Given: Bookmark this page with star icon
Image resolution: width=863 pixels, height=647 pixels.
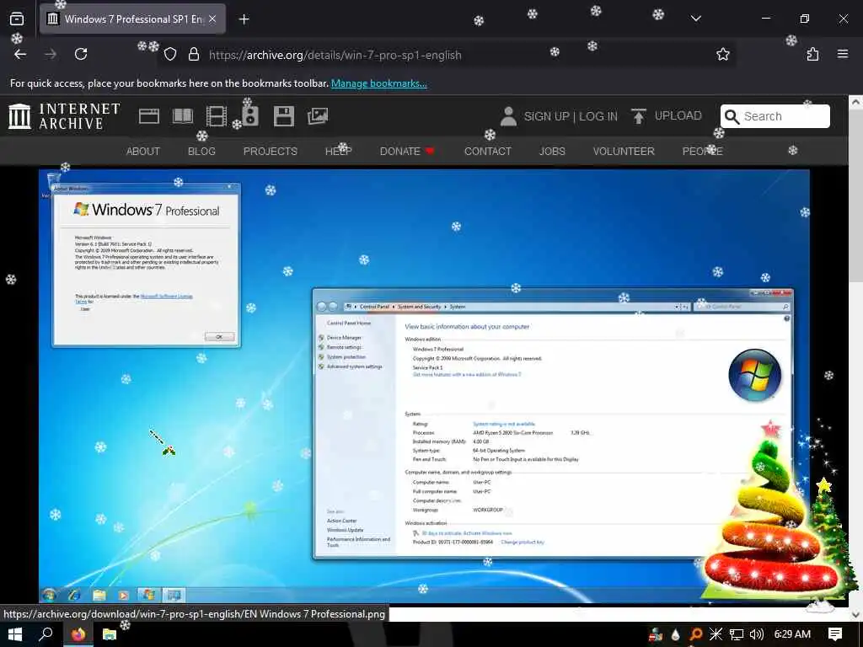Looking at the screenshot, I should tap(722, 54).
